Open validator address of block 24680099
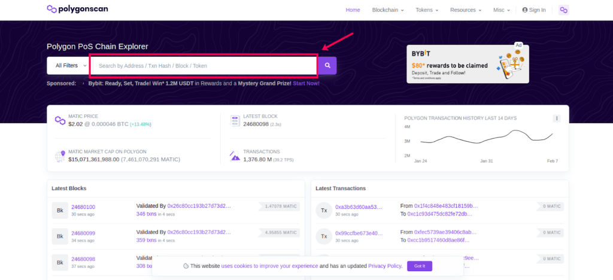The height and width of the screenshot is (280, 613). (199, 232)
